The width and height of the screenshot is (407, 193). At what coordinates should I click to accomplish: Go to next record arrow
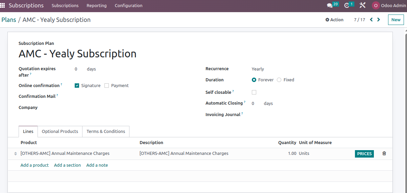pos(379,20)
